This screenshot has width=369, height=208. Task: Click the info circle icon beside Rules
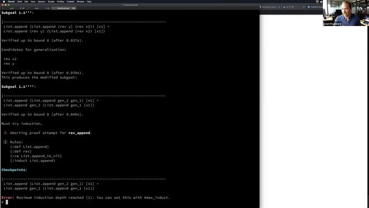click(x=5, y=142)
